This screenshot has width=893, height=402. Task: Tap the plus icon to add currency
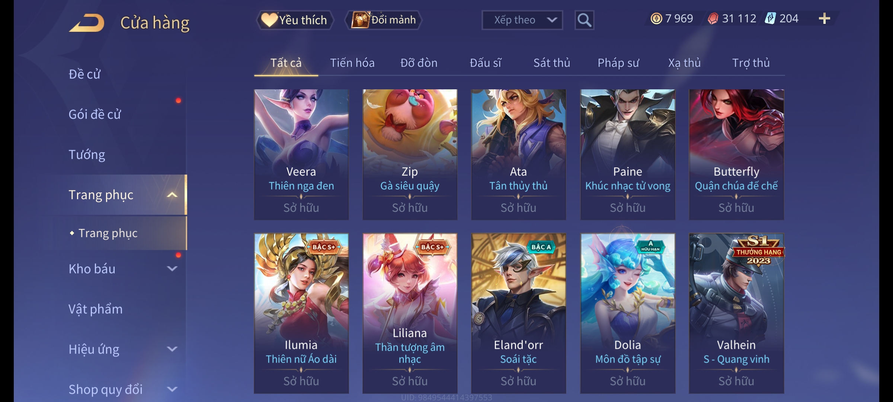point(825,19)
